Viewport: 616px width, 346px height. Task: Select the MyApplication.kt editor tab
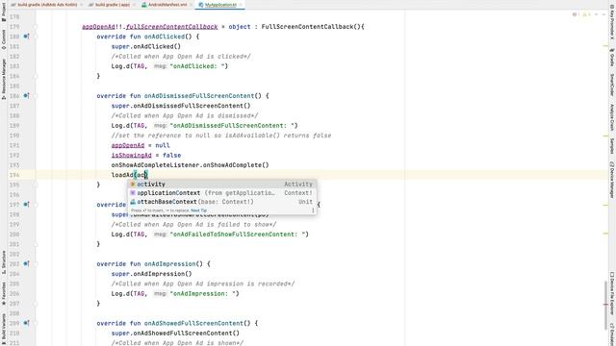(x=220, y=5)
